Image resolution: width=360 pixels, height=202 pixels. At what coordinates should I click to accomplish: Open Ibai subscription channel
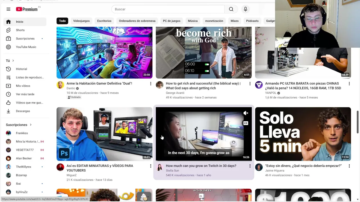tap(25, 183)
